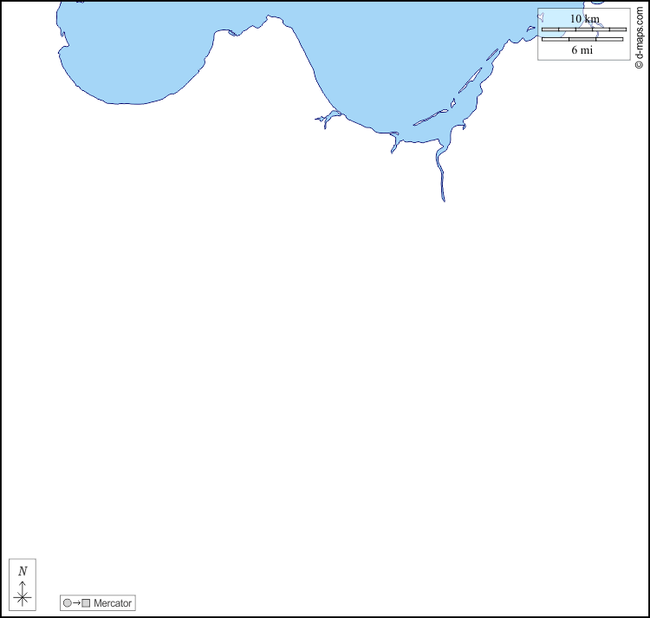Click the short creek west of the river
This screenshot has width=650, height=618.
(394, 145)
